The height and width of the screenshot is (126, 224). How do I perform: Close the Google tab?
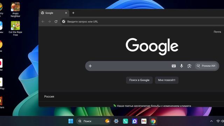(x=66, y=13)
